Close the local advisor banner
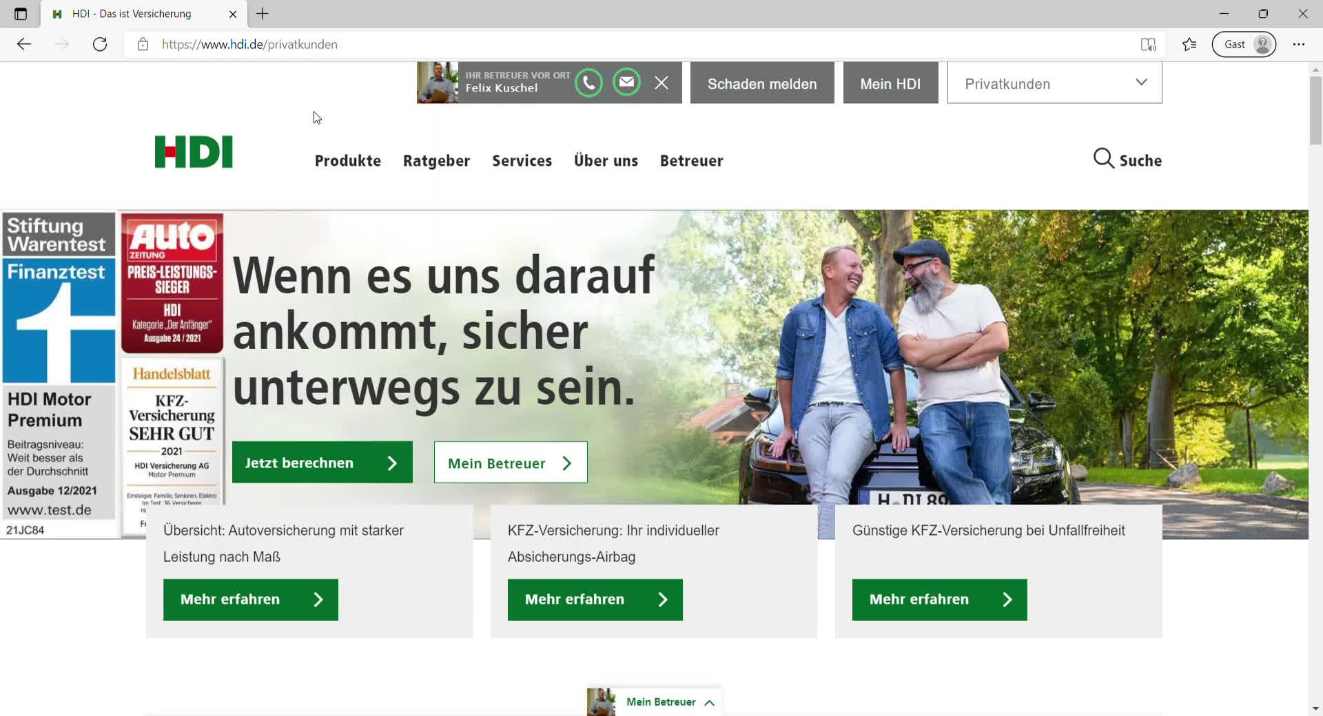This screenshot has width=1323, height=716. coord(661,83)
